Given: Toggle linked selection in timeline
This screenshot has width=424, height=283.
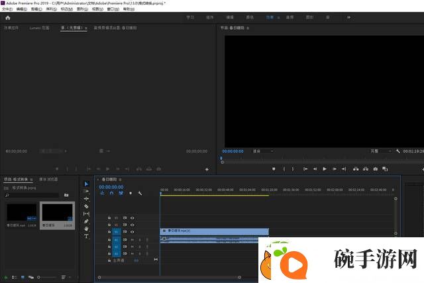Looking at the screenshot, I should coord(121,193).
